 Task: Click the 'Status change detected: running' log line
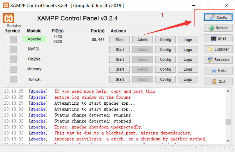[x=93, y=115]
